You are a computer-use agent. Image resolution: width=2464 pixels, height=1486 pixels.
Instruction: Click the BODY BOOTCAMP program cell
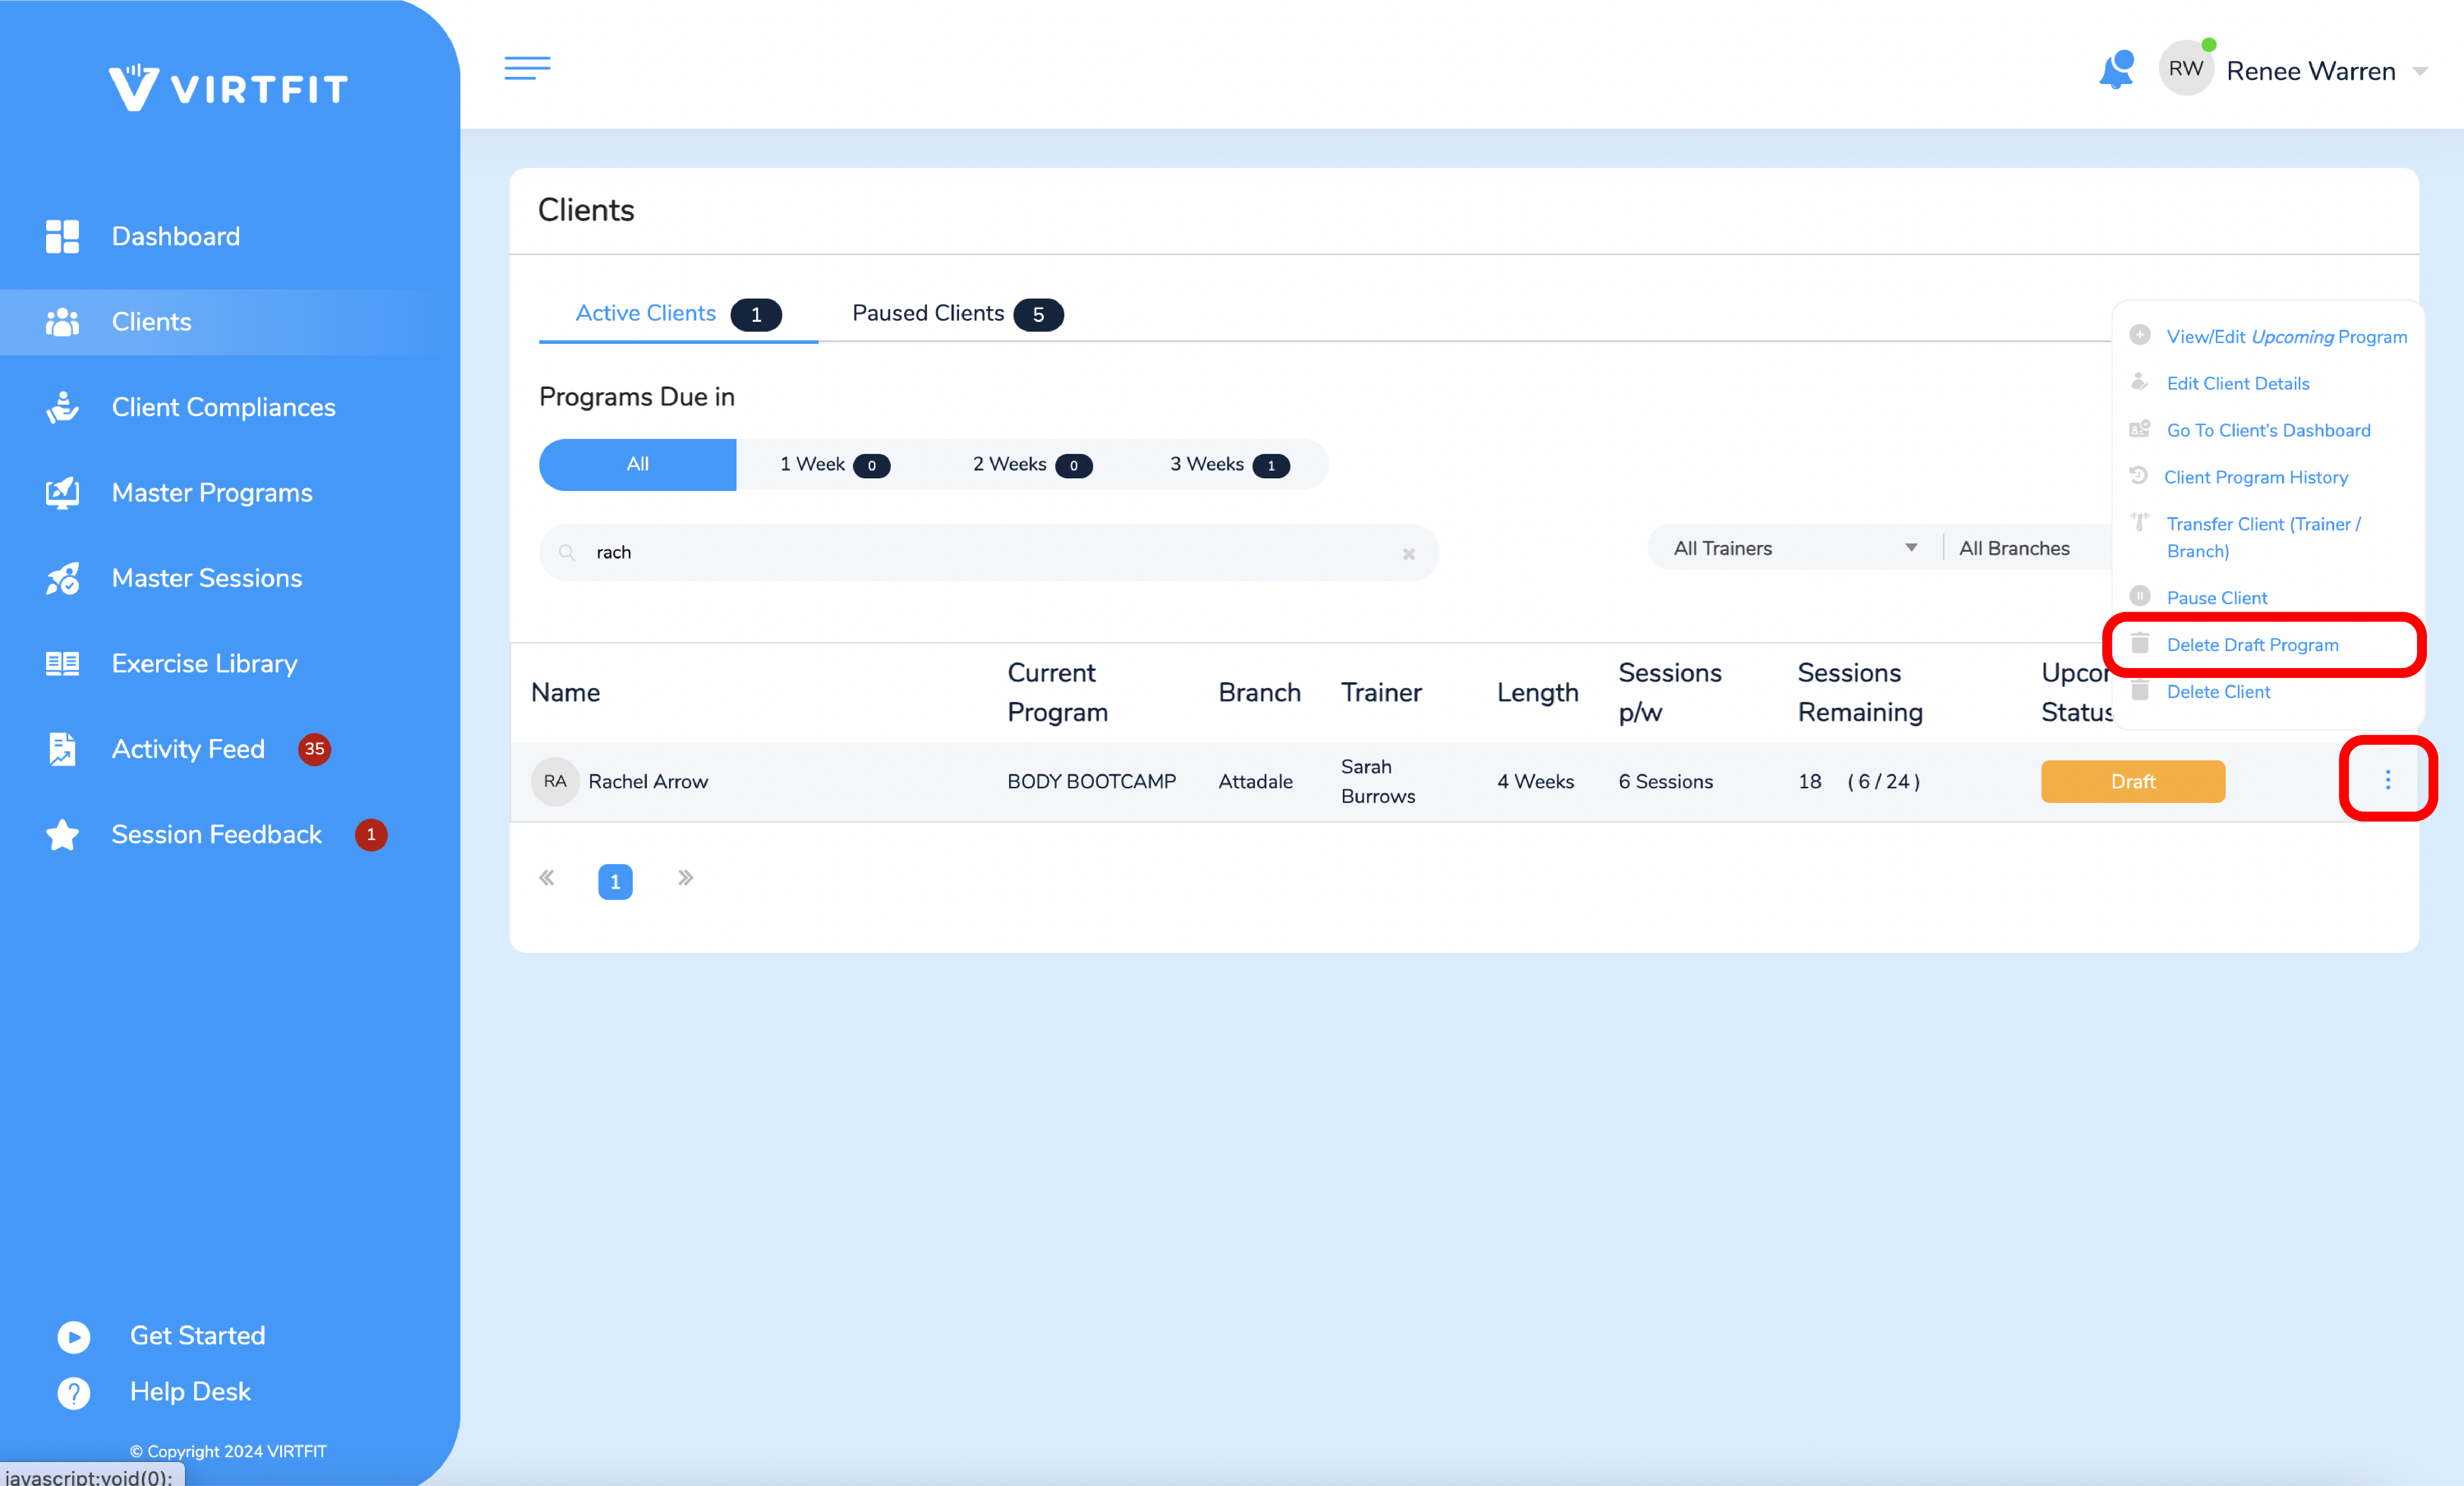[1091, 782]
